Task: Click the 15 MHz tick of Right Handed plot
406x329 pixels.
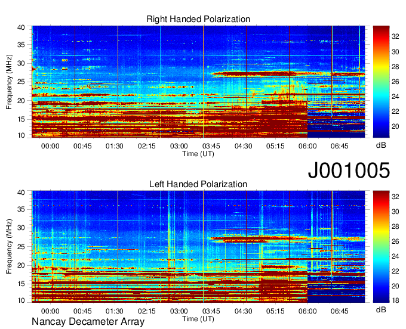Action: [x=21, y=119]
